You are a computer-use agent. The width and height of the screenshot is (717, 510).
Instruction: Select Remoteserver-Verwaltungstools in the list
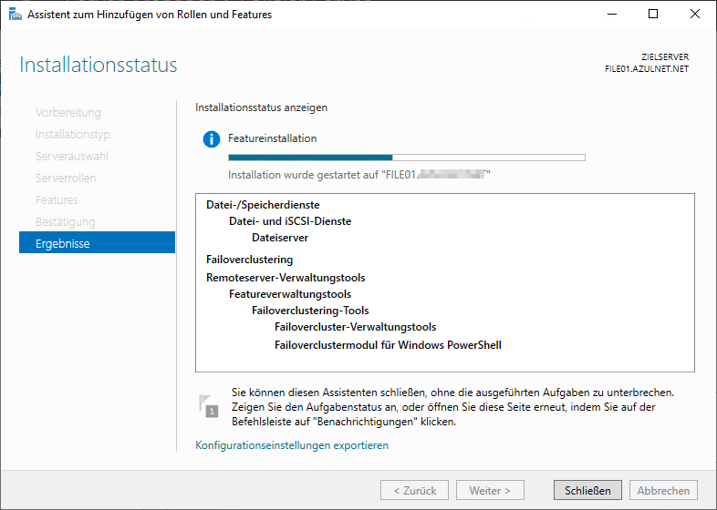(286, 277)
